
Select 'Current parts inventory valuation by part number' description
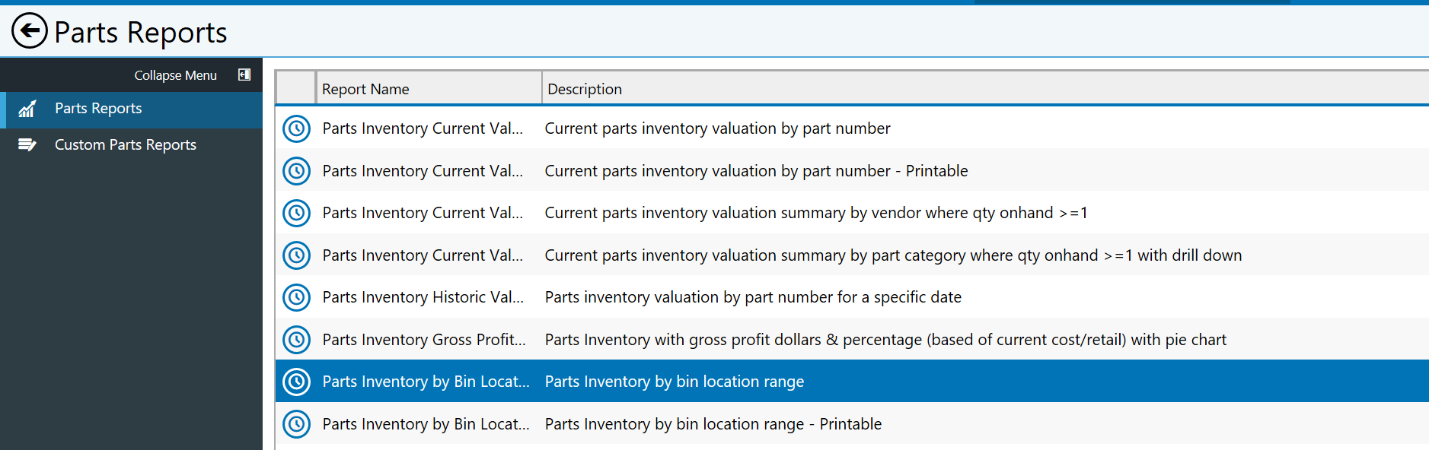pyautogui.click(x=717, y=128)
